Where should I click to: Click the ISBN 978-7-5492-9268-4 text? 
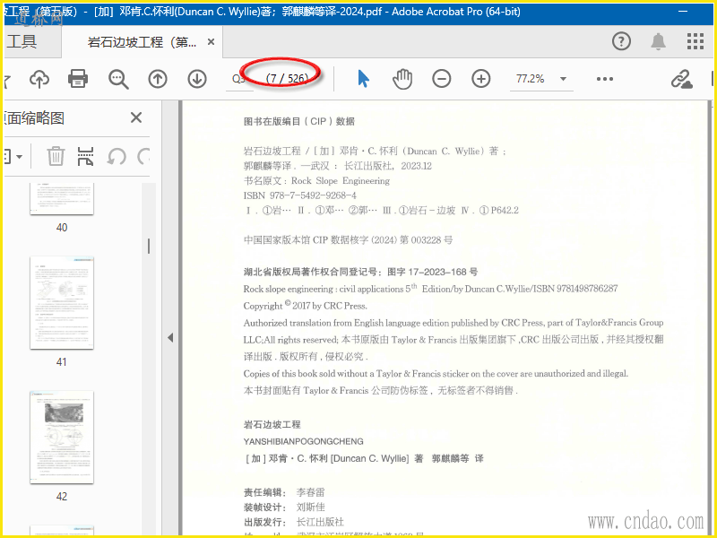[x=300, y=195]
